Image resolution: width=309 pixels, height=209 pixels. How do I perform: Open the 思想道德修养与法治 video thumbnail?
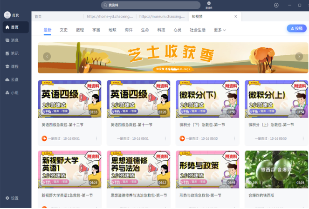[138, 170]
